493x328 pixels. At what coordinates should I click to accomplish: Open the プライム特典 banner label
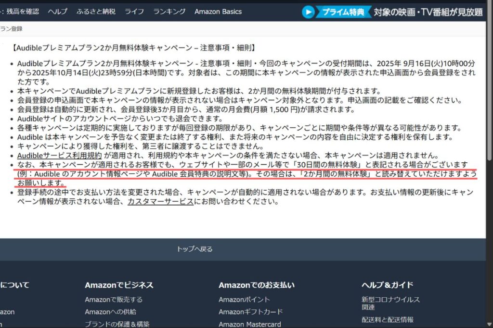[x=343, y=12]
